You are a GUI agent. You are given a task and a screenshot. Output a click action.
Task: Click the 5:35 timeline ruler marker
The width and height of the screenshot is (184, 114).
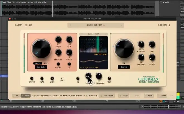point(74,101)
